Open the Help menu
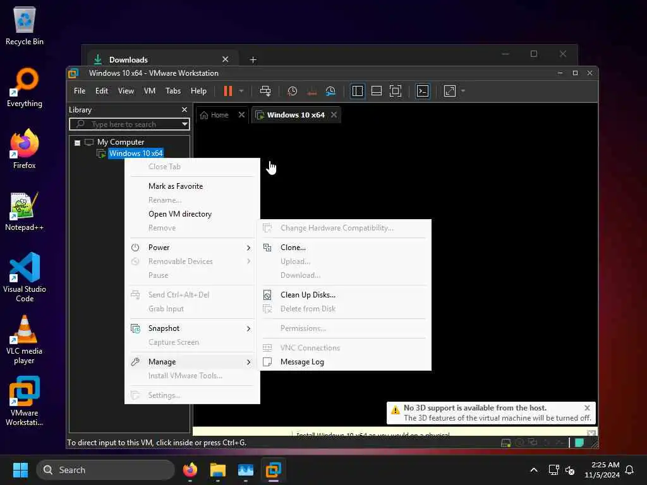 [x=198, y=91]
